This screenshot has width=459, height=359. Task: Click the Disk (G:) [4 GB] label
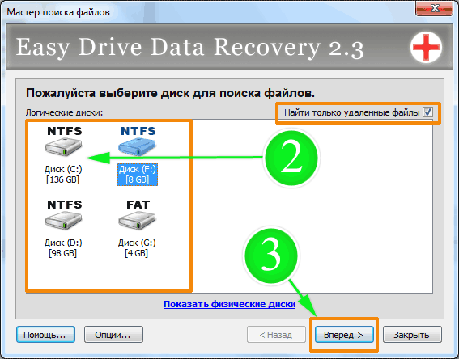point(137,248)
